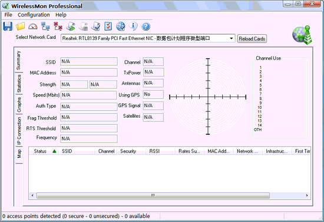Click the greyed scroll stop logging icon
324x222 pixels.
click(x=83, y=26)
